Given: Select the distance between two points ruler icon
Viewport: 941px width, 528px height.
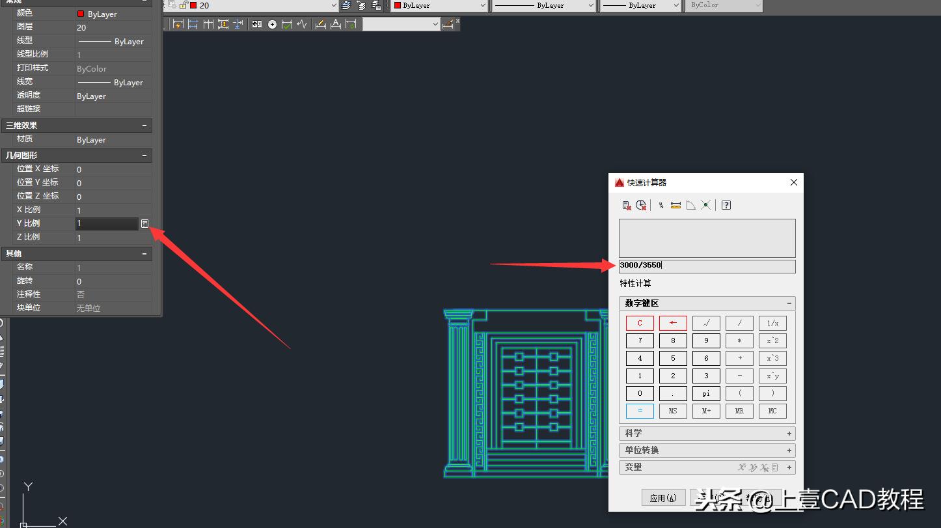Looking at the screenshot, I should click(675, 205).
